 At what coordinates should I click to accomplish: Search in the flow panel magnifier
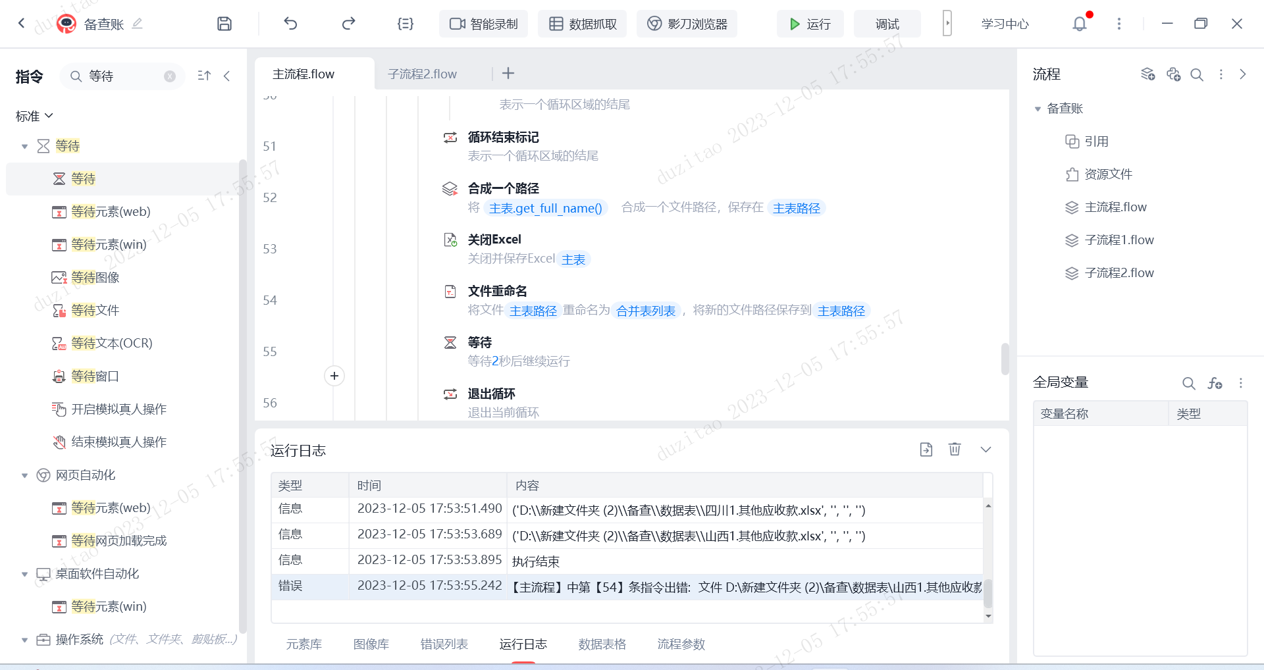[x=1197, y=74]
